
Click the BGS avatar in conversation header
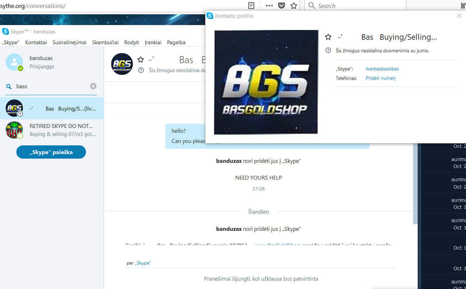tap(122, 64)
